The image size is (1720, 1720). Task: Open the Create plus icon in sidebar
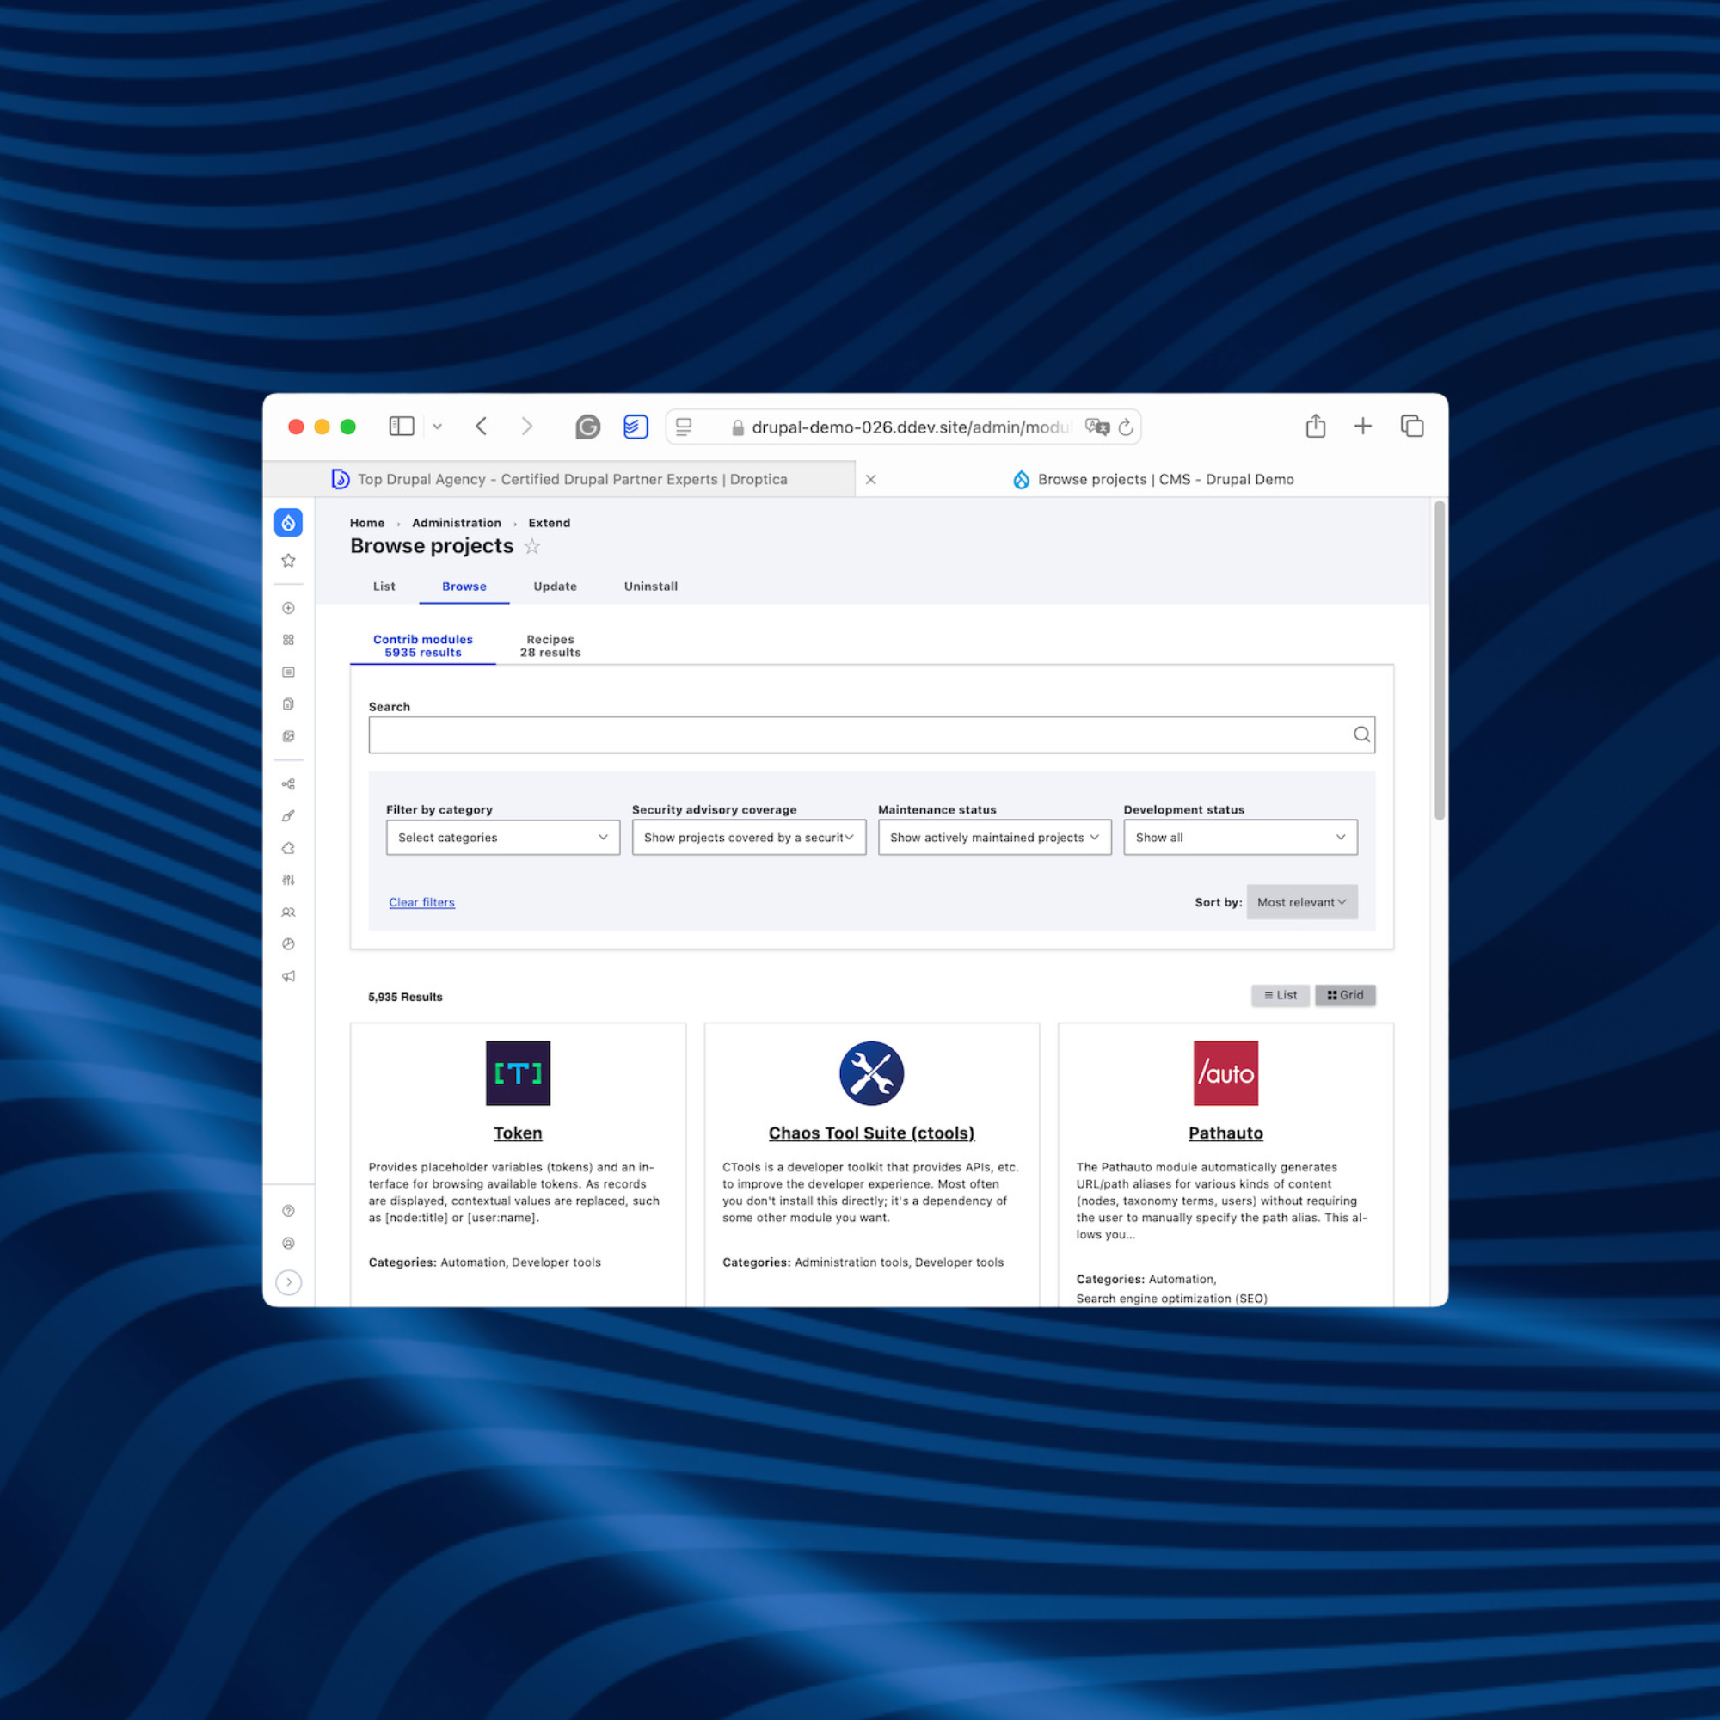[x=288, y=608]
